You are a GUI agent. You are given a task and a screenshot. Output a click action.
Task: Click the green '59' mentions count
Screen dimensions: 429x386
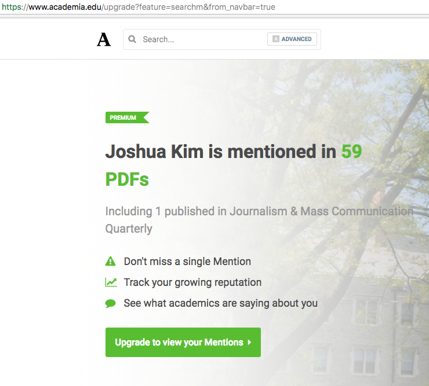[x=351, y=152]
